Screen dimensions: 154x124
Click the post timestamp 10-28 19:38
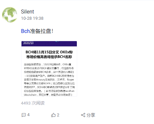(32, 18)
